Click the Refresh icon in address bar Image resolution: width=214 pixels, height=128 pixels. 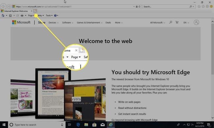139,7
